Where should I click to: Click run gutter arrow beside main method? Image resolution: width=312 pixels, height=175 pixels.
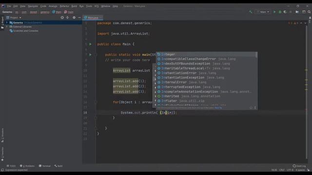click(x=91, y=54)
